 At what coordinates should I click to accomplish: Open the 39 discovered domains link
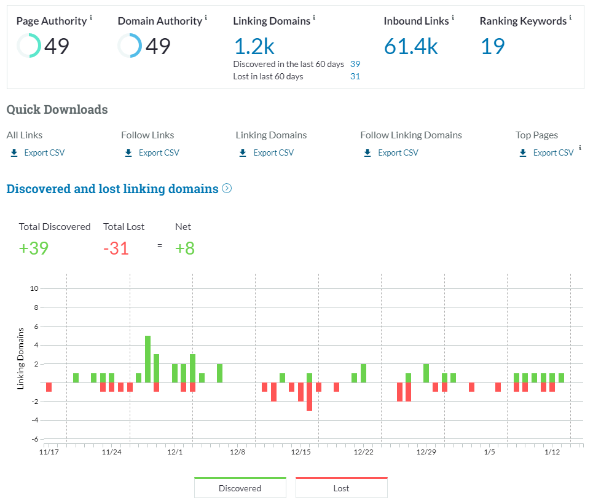(355, 64)
